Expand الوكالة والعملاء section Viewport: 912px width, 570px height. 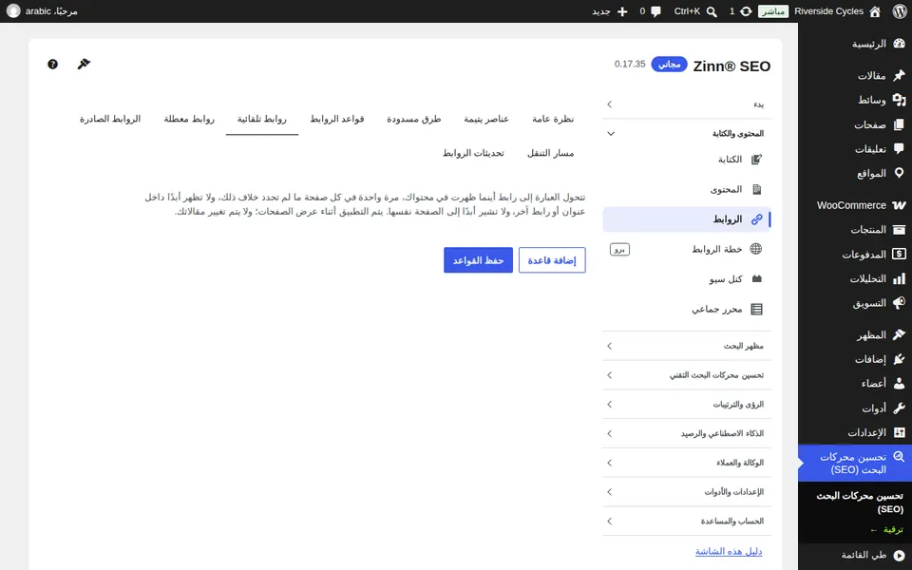[687, 463]
